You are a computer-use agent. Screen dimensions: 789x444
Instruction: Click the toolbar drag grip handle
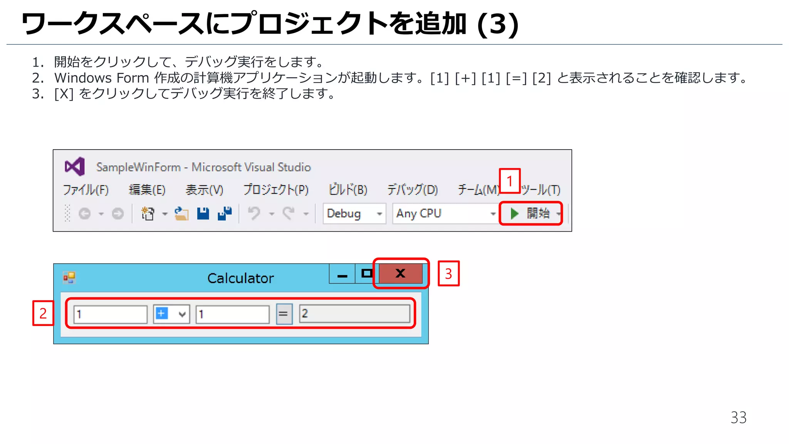(x=67, y=213)
